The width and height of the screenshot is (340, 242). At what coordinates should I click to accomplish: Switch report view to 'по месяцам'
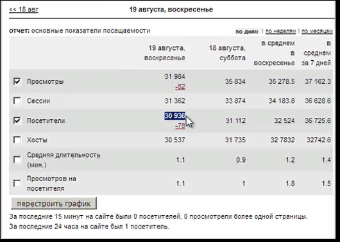317,31
